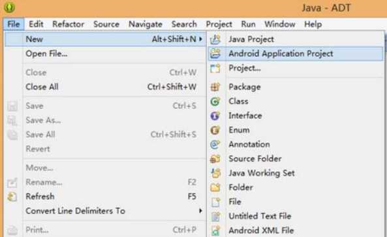Image resolution: width=387 pixels, height=237 pixels.
Task: Select the Enum icon
Action: pyautogui.click(x=215, y=130)
